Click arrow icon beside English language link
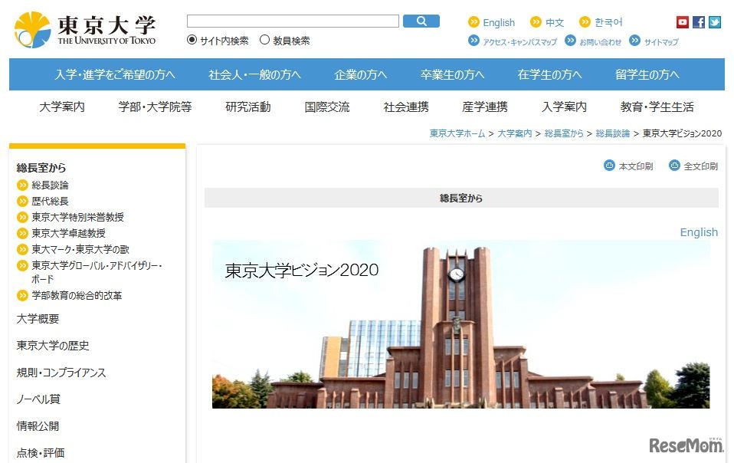Viewport: 734px width, 463px height. click(x=473, y=21)
